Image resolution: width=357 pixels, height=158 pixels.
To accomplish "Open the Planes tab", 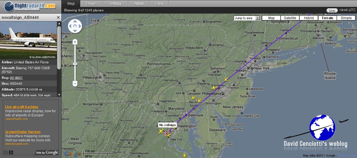I will point(92,4).
